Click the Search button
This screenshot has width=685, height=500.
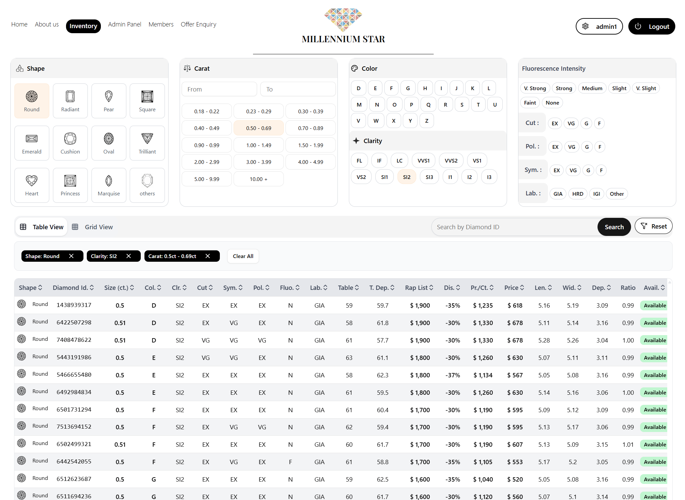pos(614,227)
